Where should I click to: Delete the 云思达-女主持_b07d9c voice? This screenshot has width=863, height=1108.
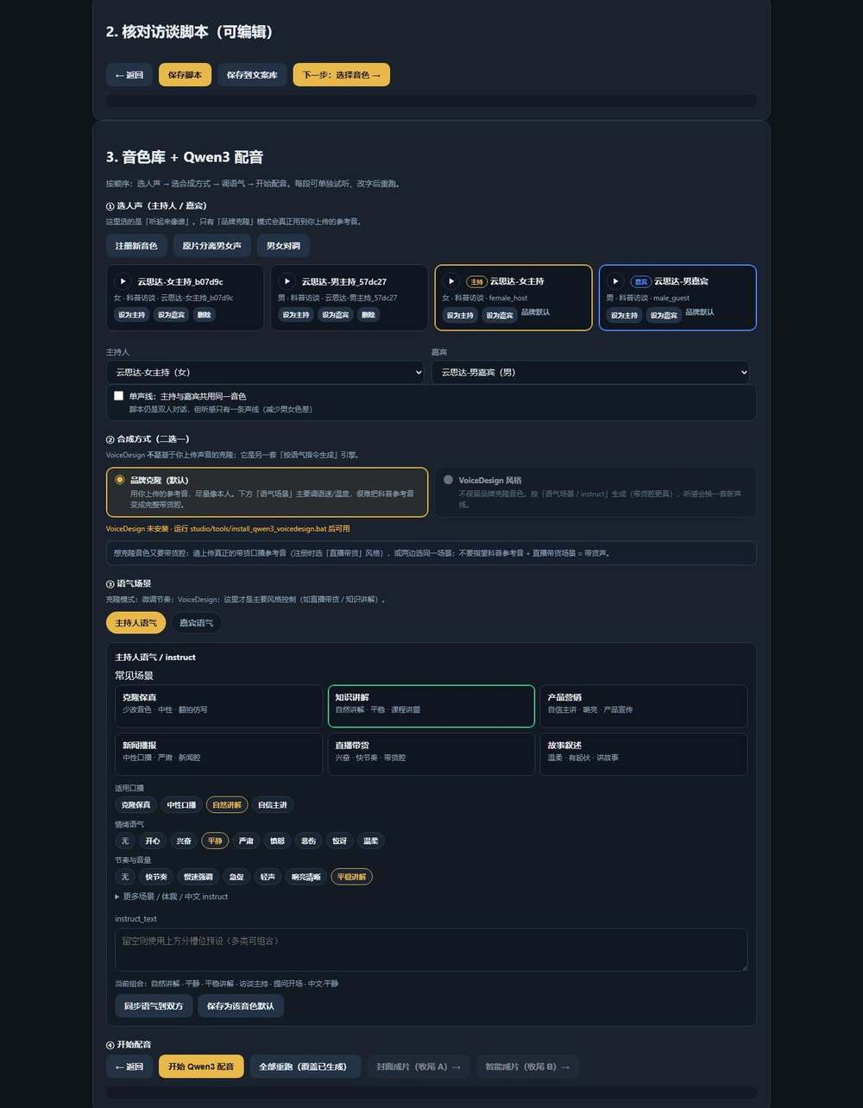tap(204, 315)
